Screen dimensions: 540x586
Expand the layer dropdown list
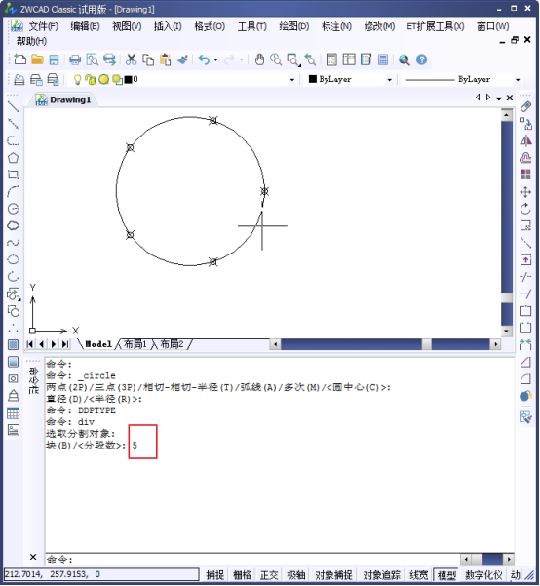pos(291,80)
